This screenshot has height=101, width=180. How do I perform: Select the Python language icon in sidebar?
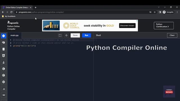(4, 36)
